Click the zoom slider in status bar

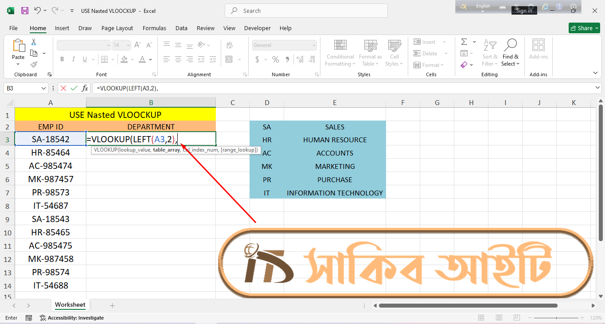[x=558, y=318]
